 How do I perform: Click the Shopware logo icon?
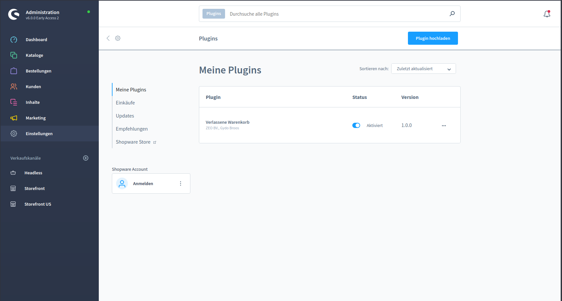coord(14,14)
